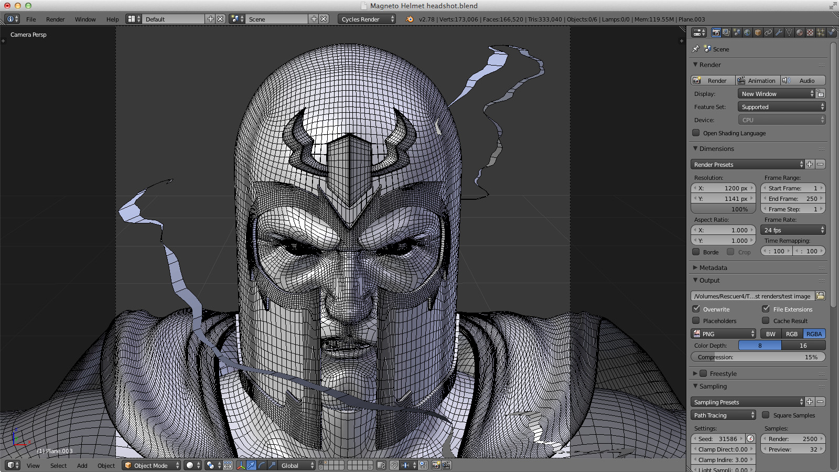Open the Render menu in top bar

pos(55,19)
